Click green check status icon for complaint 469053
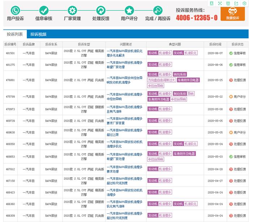The height and width of the screenshot is (222, 253). coord(231,156)
